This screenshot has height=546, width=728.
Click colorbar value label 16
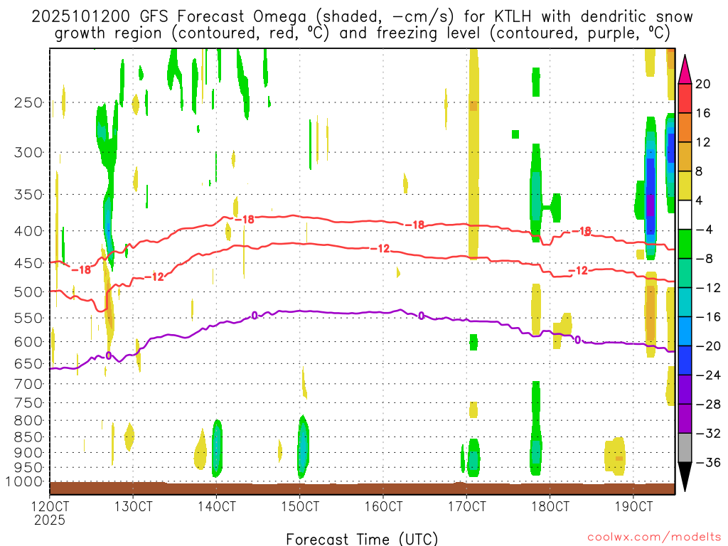point(702,113)
